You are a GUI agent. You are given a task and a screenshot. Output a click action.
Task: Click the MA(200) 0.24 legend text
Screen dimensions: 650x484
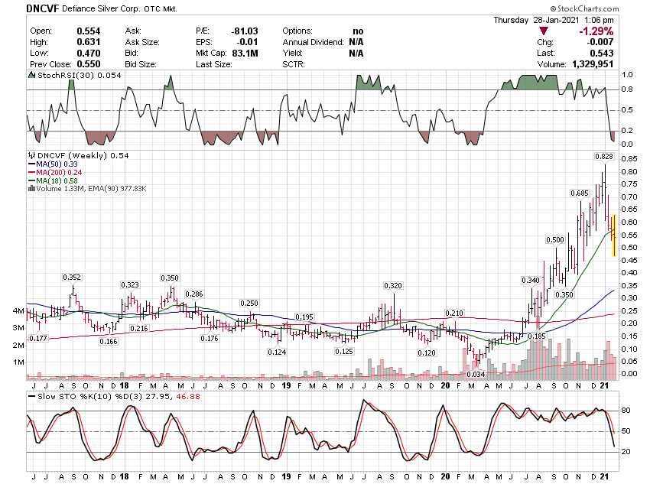tap(59, 172)
